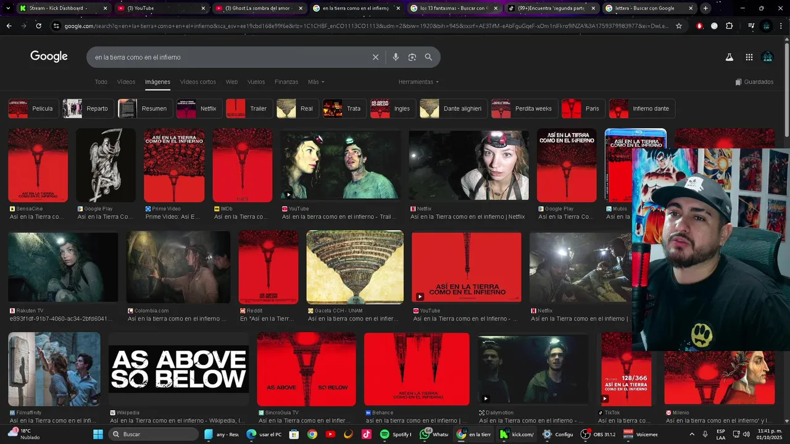Open a new browser tab

coord(705,8)
